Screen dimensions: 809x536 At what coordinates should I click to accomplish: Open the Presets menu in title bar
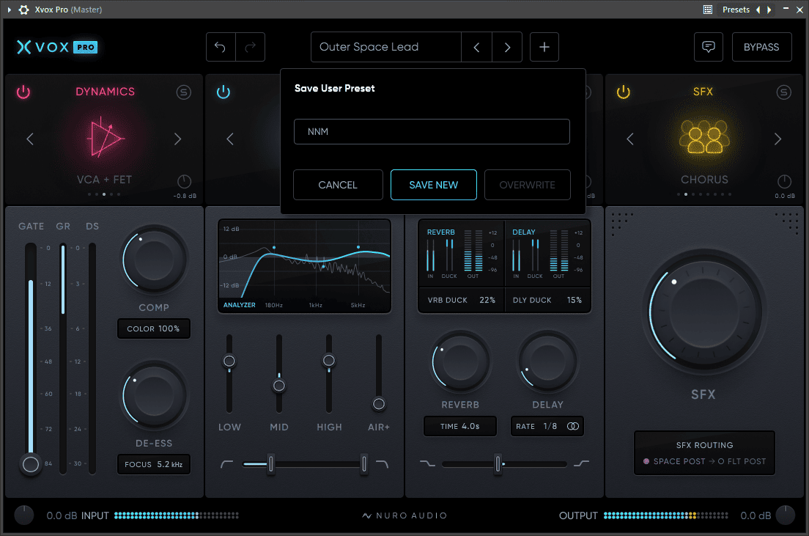point(736,10)
